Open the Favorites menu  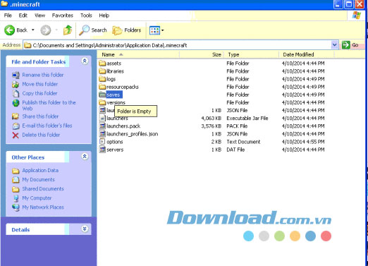pos(63,16)
